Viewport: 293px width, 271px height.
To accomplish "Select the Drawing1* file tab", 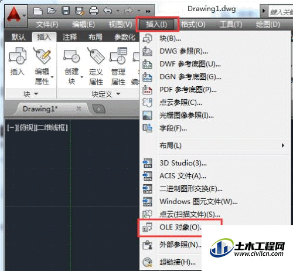I will click(40, 109).
